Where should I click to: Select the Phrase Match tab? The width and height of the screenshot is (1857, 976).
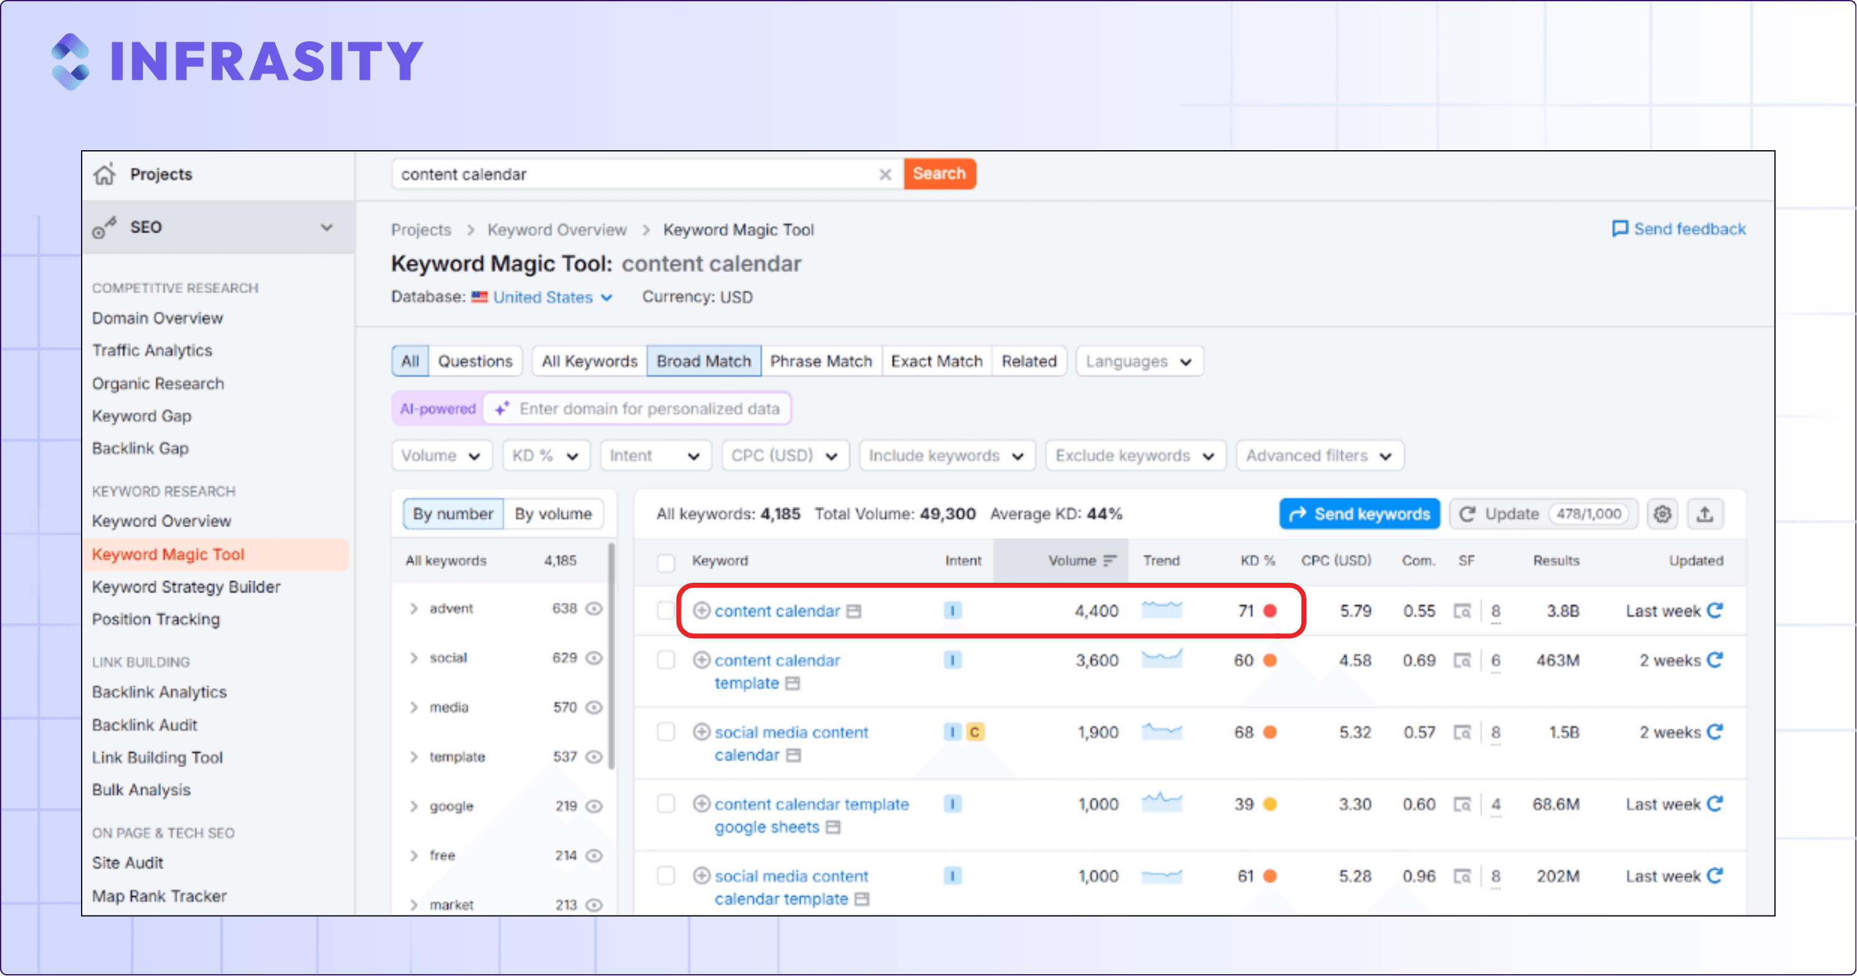[821, 361]
